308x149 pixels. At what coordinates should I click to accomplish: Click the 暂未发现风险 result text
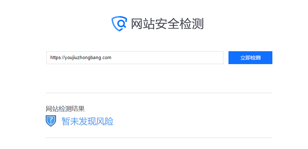pyautogui.click(x=87, y=121)
